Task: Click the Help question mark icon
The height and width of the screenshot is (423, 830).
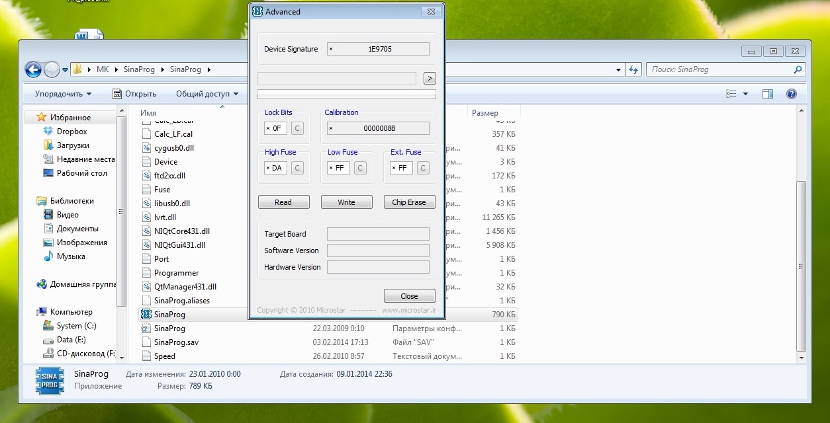Action: click(791, 94)
